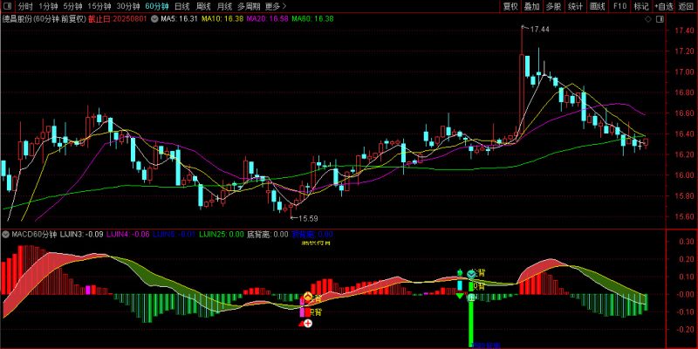Click the round MA indicator settings icon
This screenshot has width=698, height=349.
pos(155,17)
